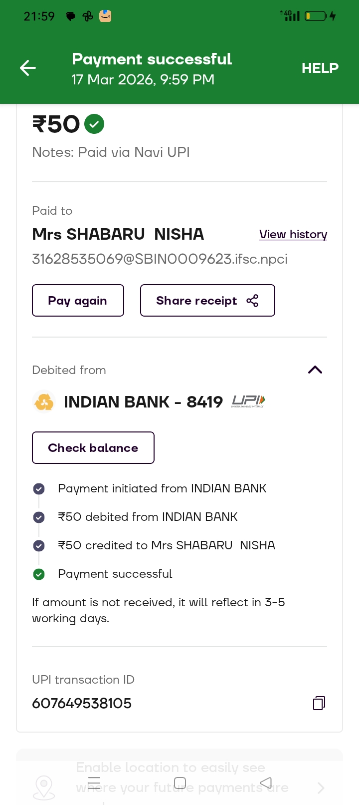
Task: Open the HELP option in header
Action: [320, 68]
